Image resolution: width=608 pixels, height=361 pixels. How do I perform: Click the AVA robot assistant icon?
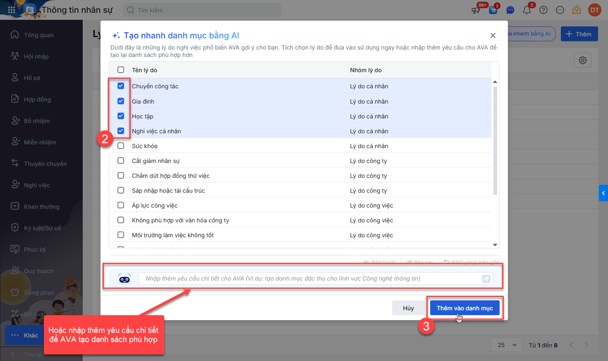click(124, 279)
